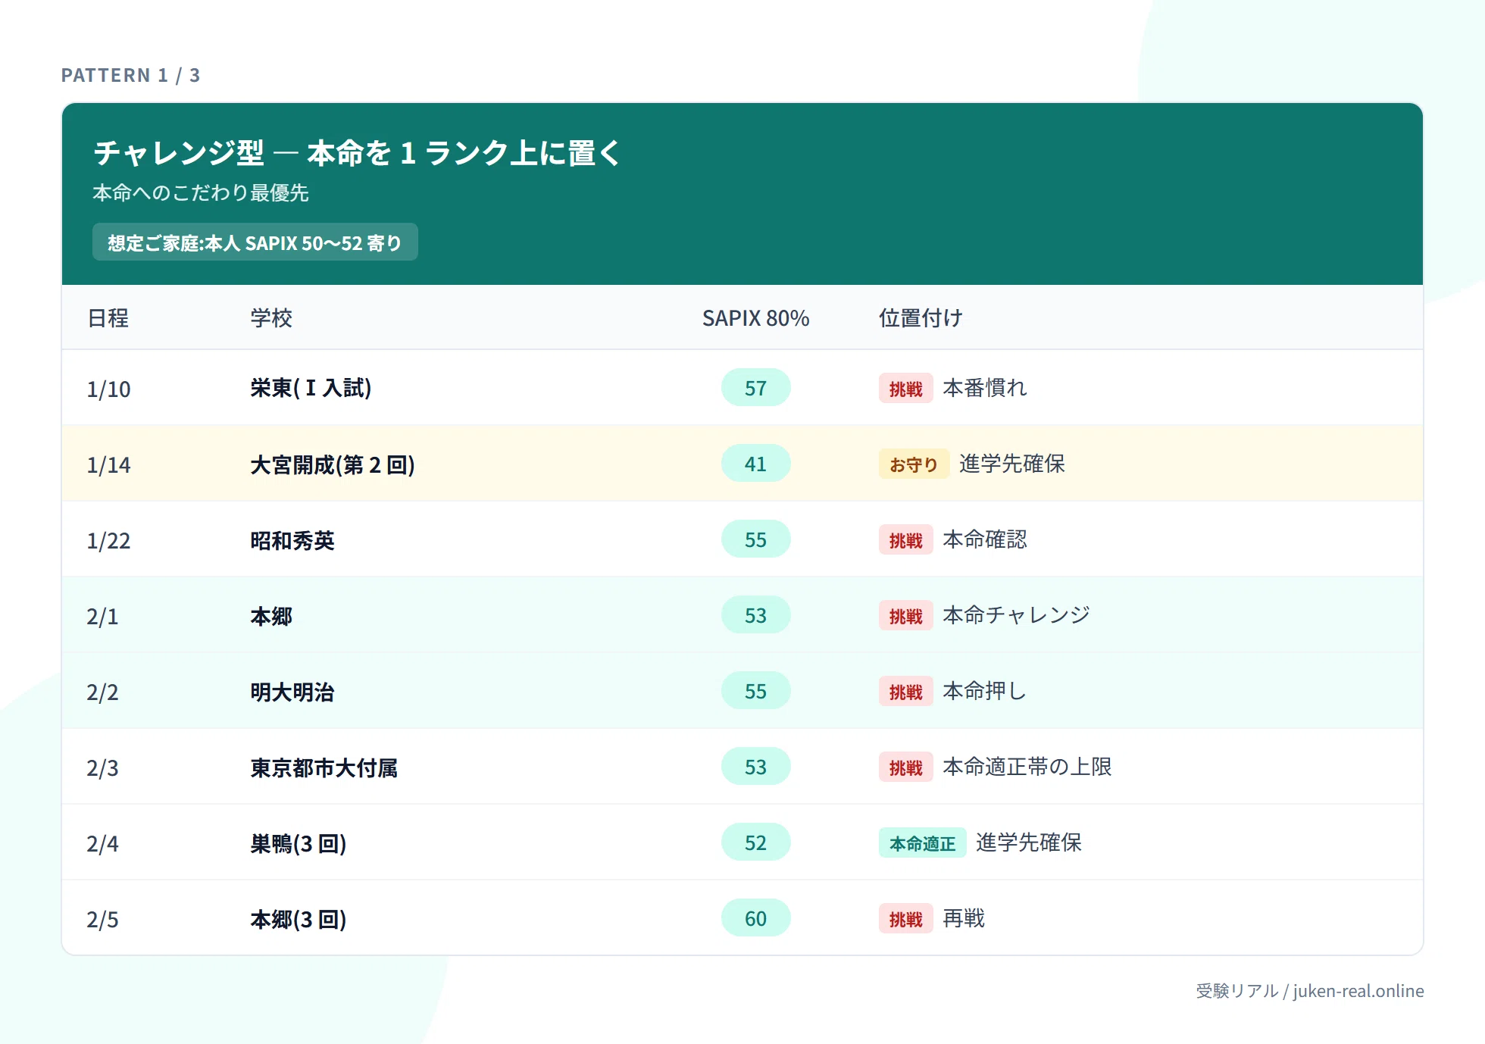Select the school 東京都市大付属
Viewport: 1485px width, 1044px height.
click(x=324, y=767)
